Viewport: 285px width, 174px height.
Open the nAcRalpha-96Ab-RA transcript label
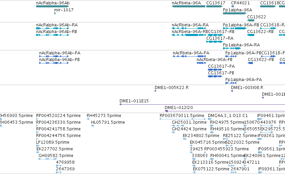(x=57, y=25)
